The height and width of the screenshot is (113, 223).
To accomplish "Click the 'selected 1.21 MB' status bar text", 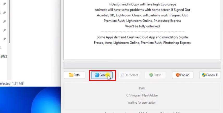I will tap(12, 84).
